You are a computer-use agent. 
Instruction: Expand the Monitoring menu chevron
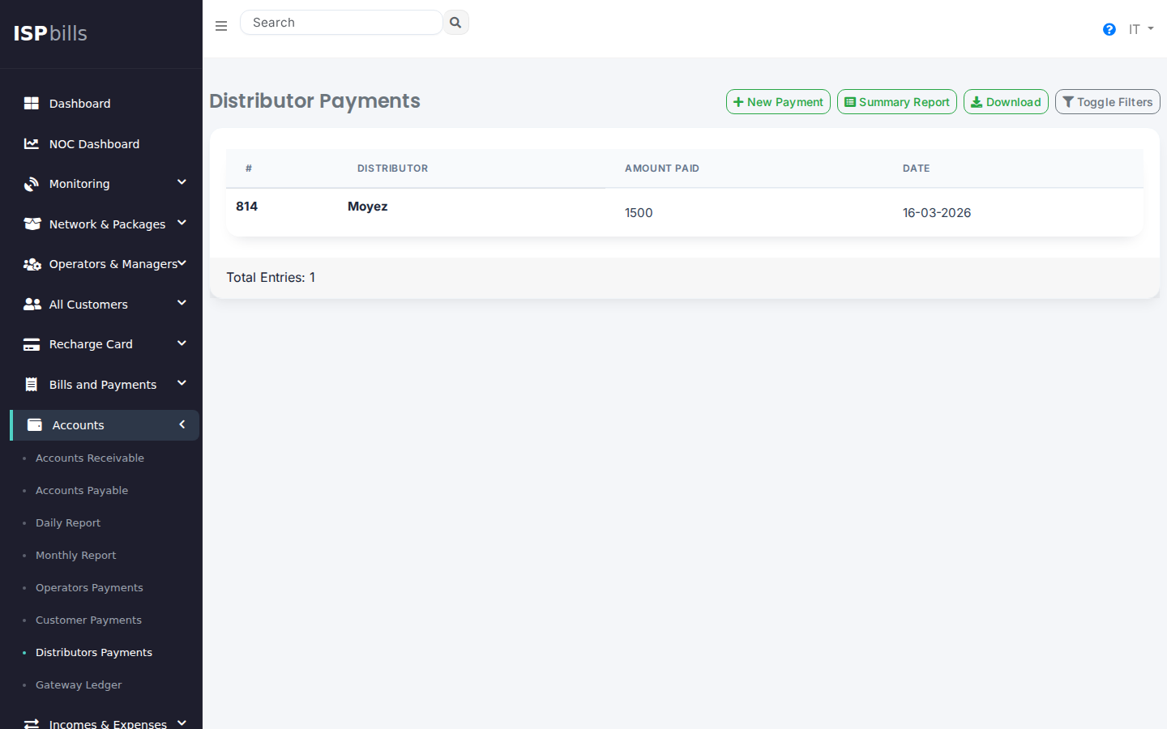point(182,183)
